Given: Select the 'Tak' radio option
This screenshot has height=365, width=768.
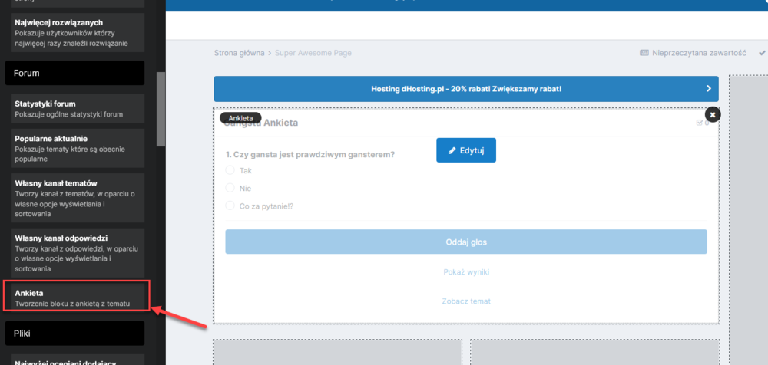Looking at the screenshot, I should click(230, 171).
